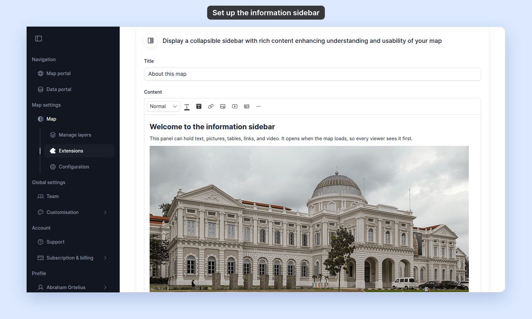Image resolution: width=532 pixels, height=319 pixels.
Task: Click the 'Global settings' section label
Action: pyautogui.click(x=49, y=182)
